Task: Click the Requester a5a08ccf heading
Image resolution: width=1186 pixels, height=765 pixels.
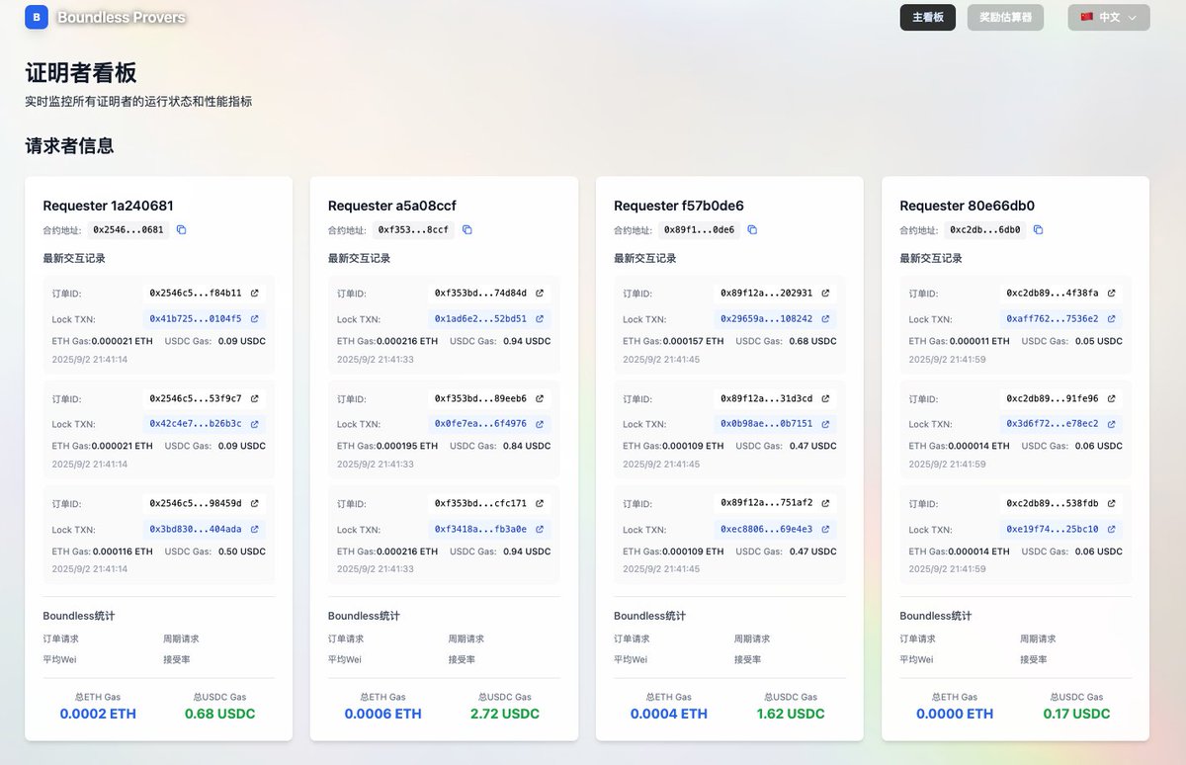Action: (392, 206)
